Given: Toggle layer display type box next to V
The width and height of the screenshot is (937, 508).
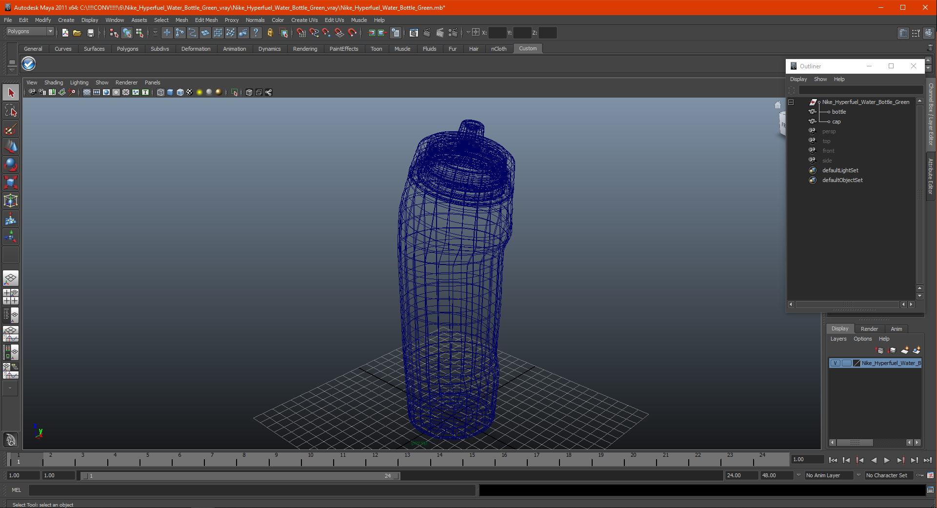Looking at the screenshot, I should pos(847,363).
